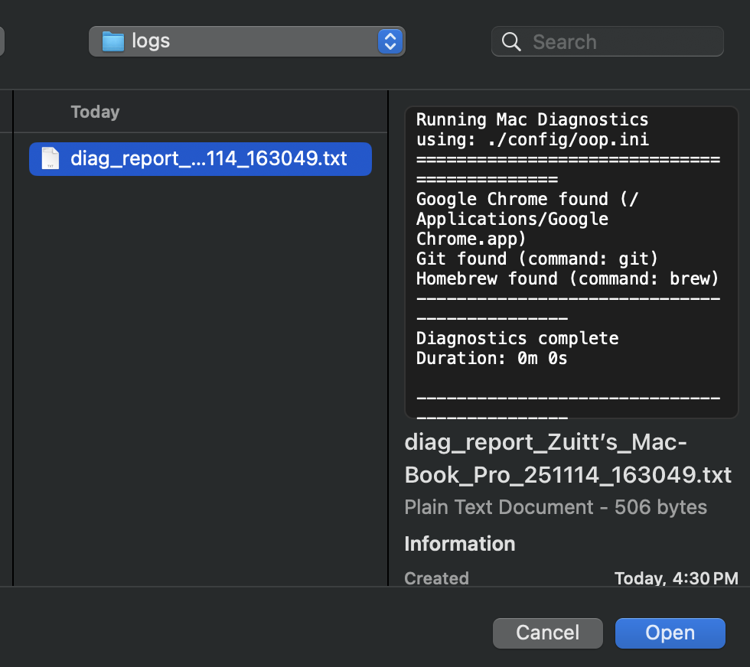
Task: Focus the Search input field
Action: pyautogui.click(x=620, y=42)
